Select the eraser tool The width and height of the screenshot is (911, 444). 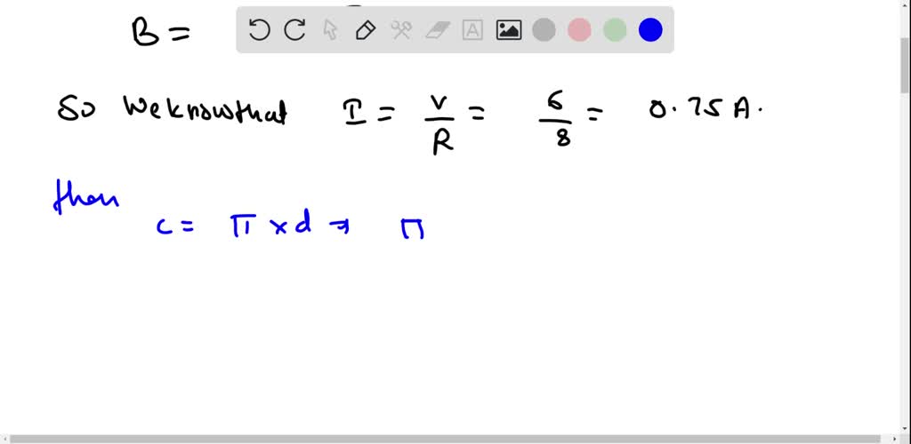(437, 29)
